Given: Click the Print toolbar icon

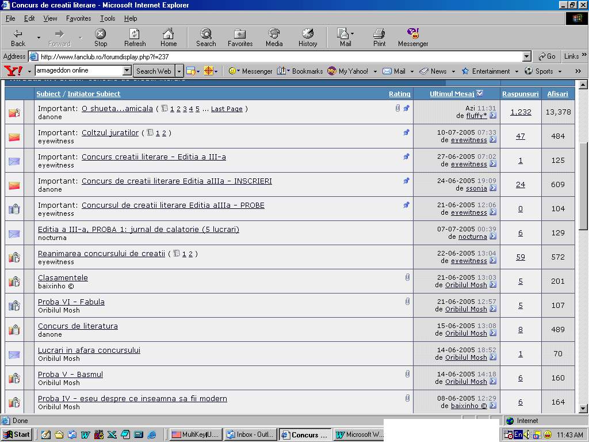Looking at the screenshot, I should (379, 37).
